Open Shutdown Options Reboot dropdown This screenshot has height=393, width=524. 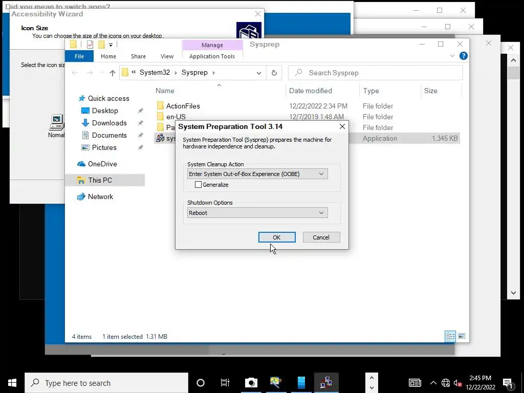tap(257, 212)
